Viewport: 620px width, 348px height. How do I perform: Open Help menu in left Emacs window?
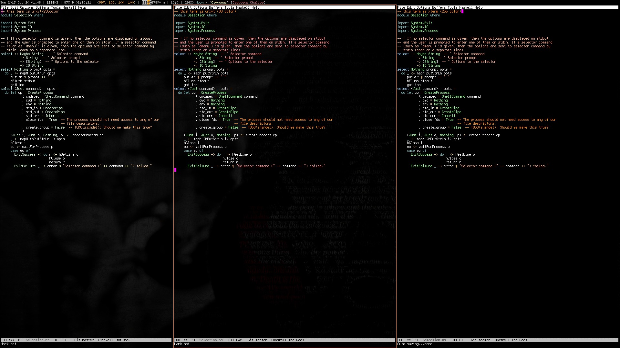(82, 7)
